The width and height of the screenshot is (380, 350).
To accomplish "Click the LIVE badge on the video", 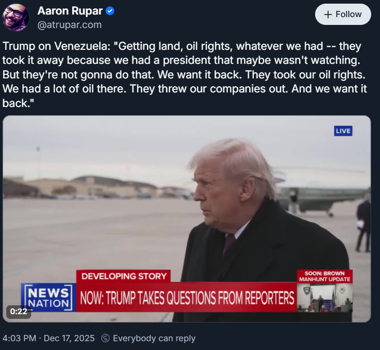I will [x=343, y=131].
